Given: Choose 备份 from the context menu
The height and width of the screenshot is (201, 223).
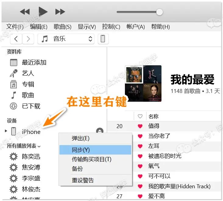Looking at the screenshot, I should pos(95,169).
